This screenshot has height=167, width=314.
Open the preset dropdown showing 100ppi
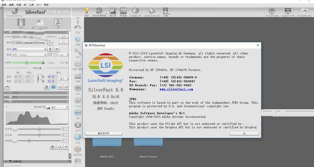[29, 55]
